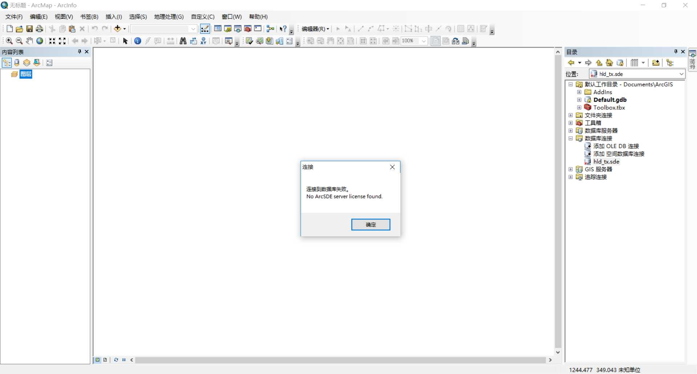Select hld_tx.sde connection in Catalog

coord(606,162)
